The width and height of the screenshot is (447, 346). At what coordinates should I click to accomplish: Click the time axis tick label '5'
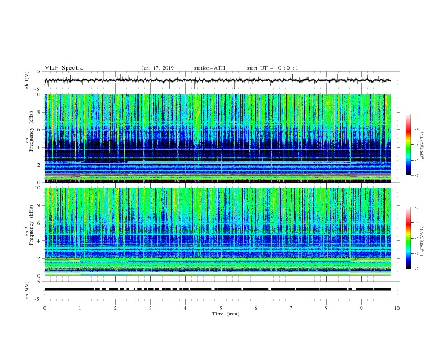coord(221,308)
